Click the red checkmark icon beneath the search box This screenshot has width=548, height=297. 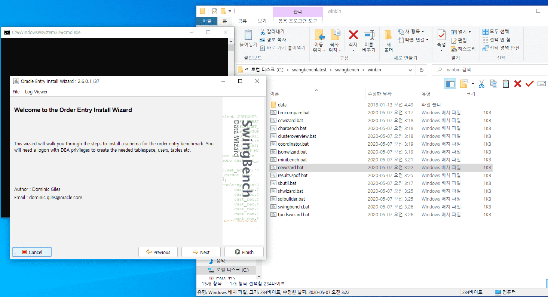click(x=529, y=84)
